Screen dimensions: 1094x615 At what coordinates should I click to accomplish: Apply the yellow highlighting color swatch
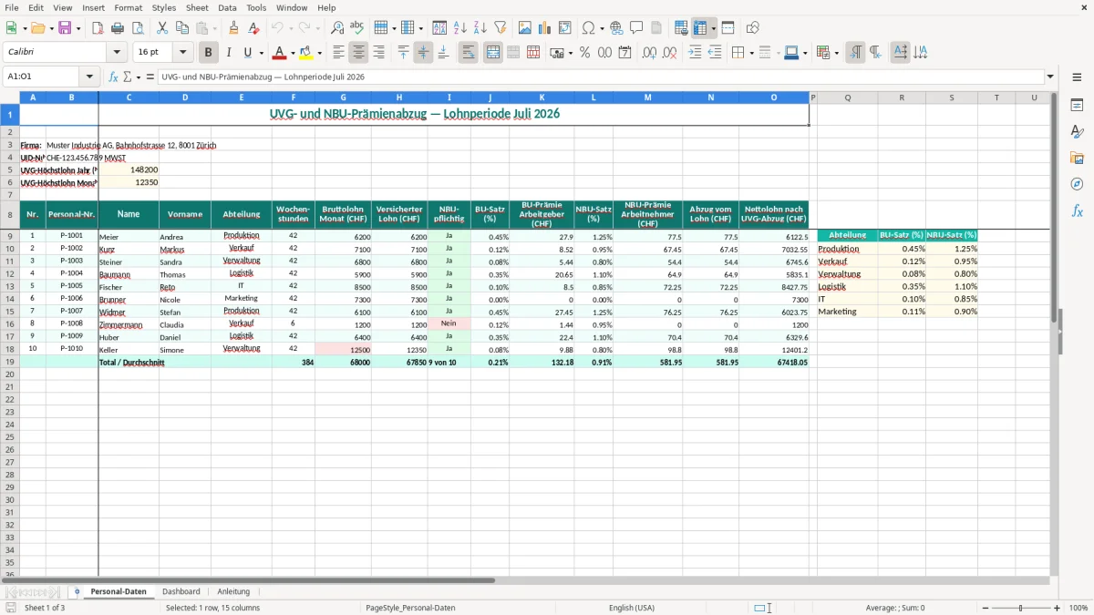tap(305, 53)
